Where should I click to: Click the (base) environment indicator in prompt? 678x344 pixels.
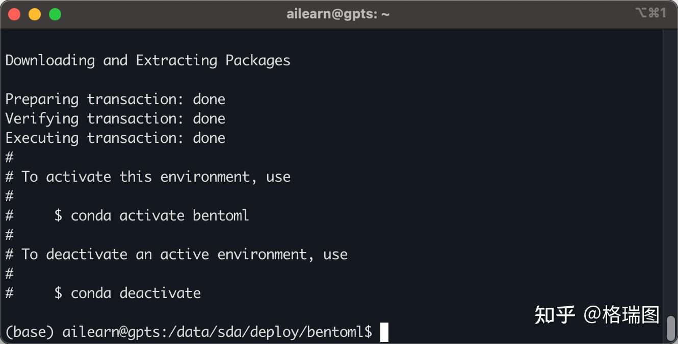[30, 332]
